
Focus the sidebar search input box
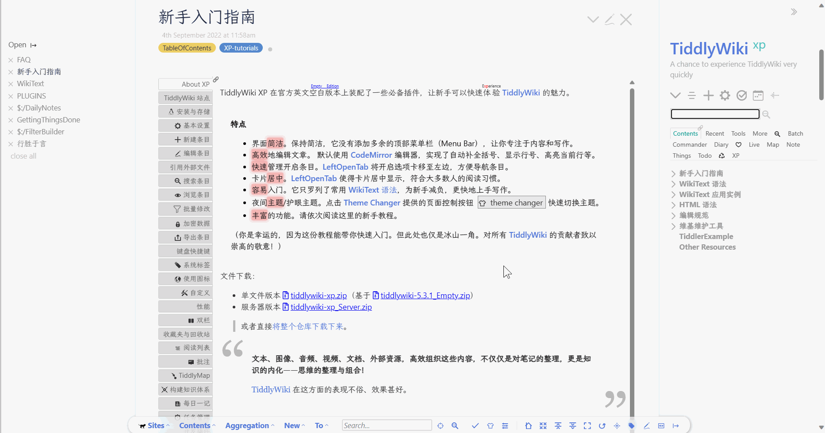[x=715, y=114]
